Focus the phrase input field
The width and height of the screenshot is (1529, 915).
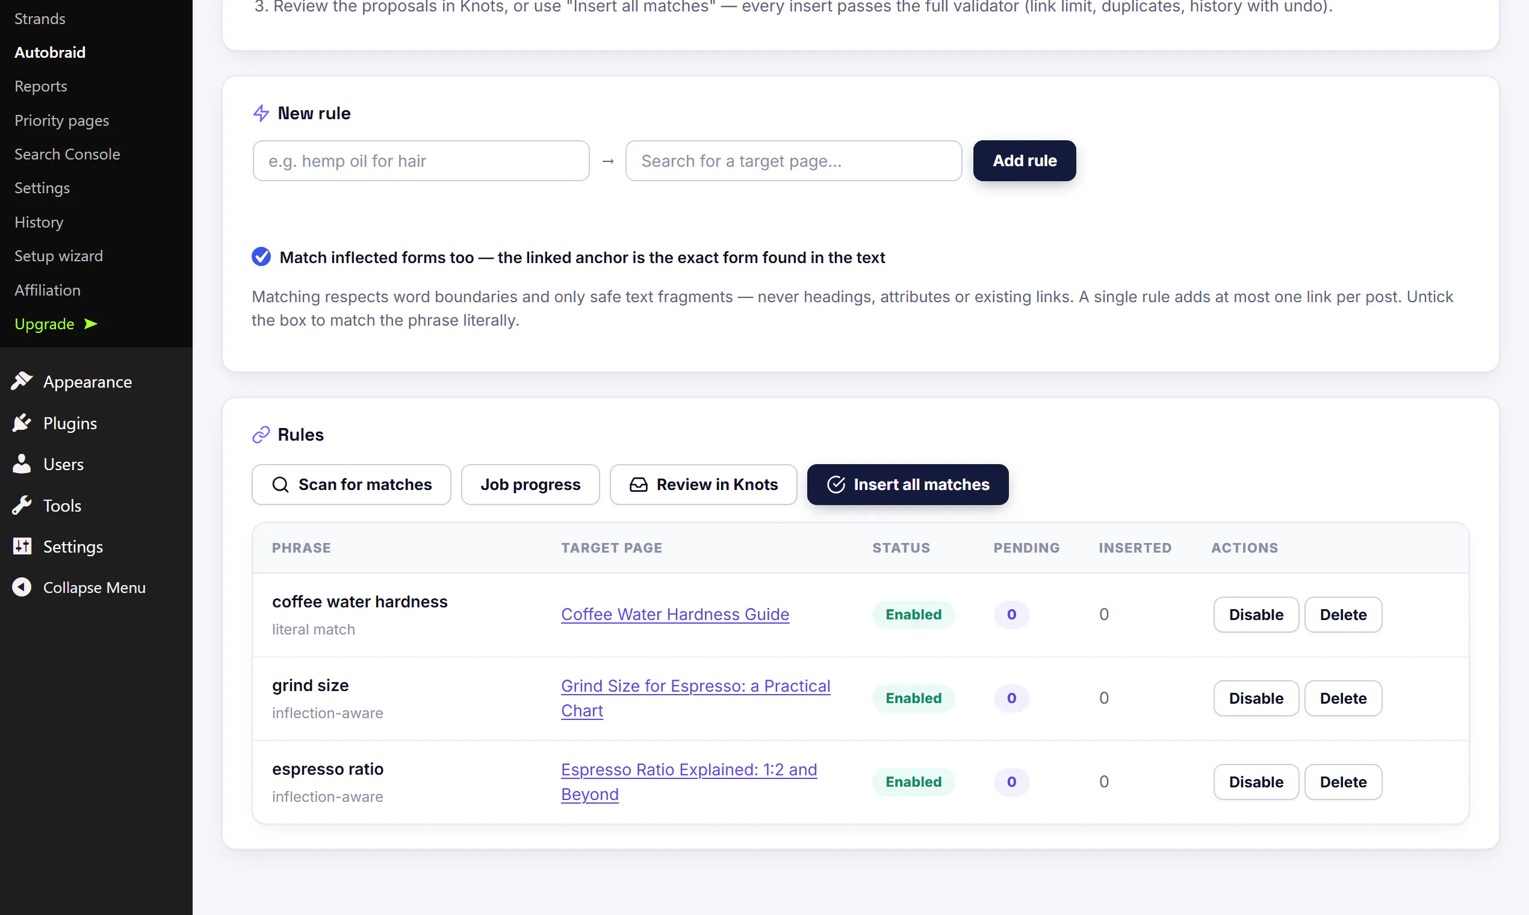[421, 161]
